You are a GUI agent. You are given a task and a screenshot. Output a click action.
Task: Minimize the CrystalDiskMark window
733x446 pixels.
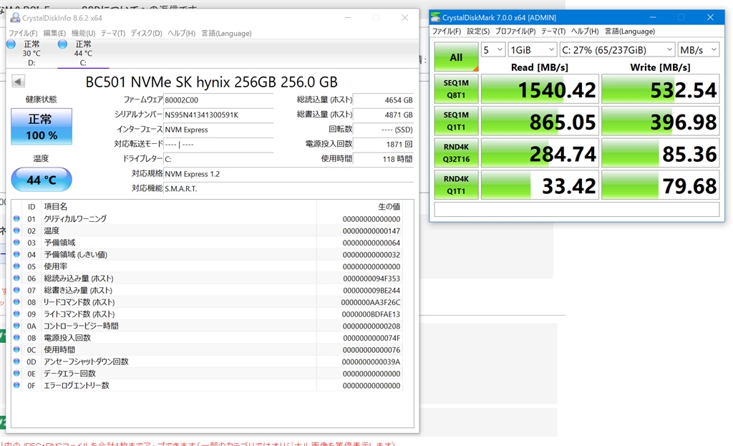pyautogui.click(x=653, y=17)
